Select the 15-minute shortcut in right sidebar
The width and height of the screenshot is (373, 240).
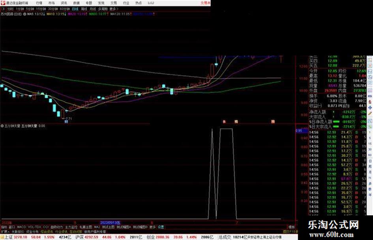pos(370,144)
